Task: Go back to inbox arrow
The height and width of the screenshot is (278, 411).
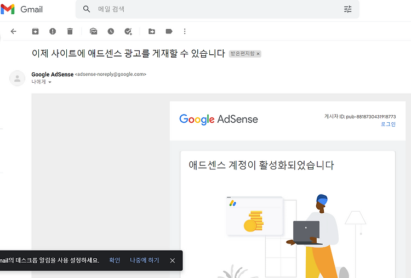Action: point(13,31)
